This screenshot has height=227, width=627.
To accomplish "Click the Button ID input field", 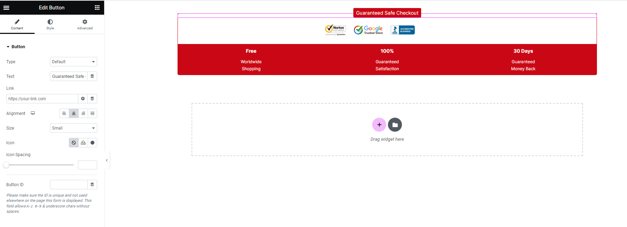I will [x=69, y=185].
